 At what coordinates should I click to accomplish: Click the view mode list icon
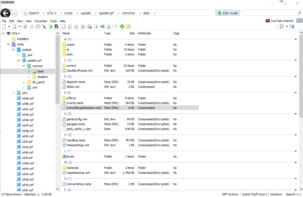[282, 26]
